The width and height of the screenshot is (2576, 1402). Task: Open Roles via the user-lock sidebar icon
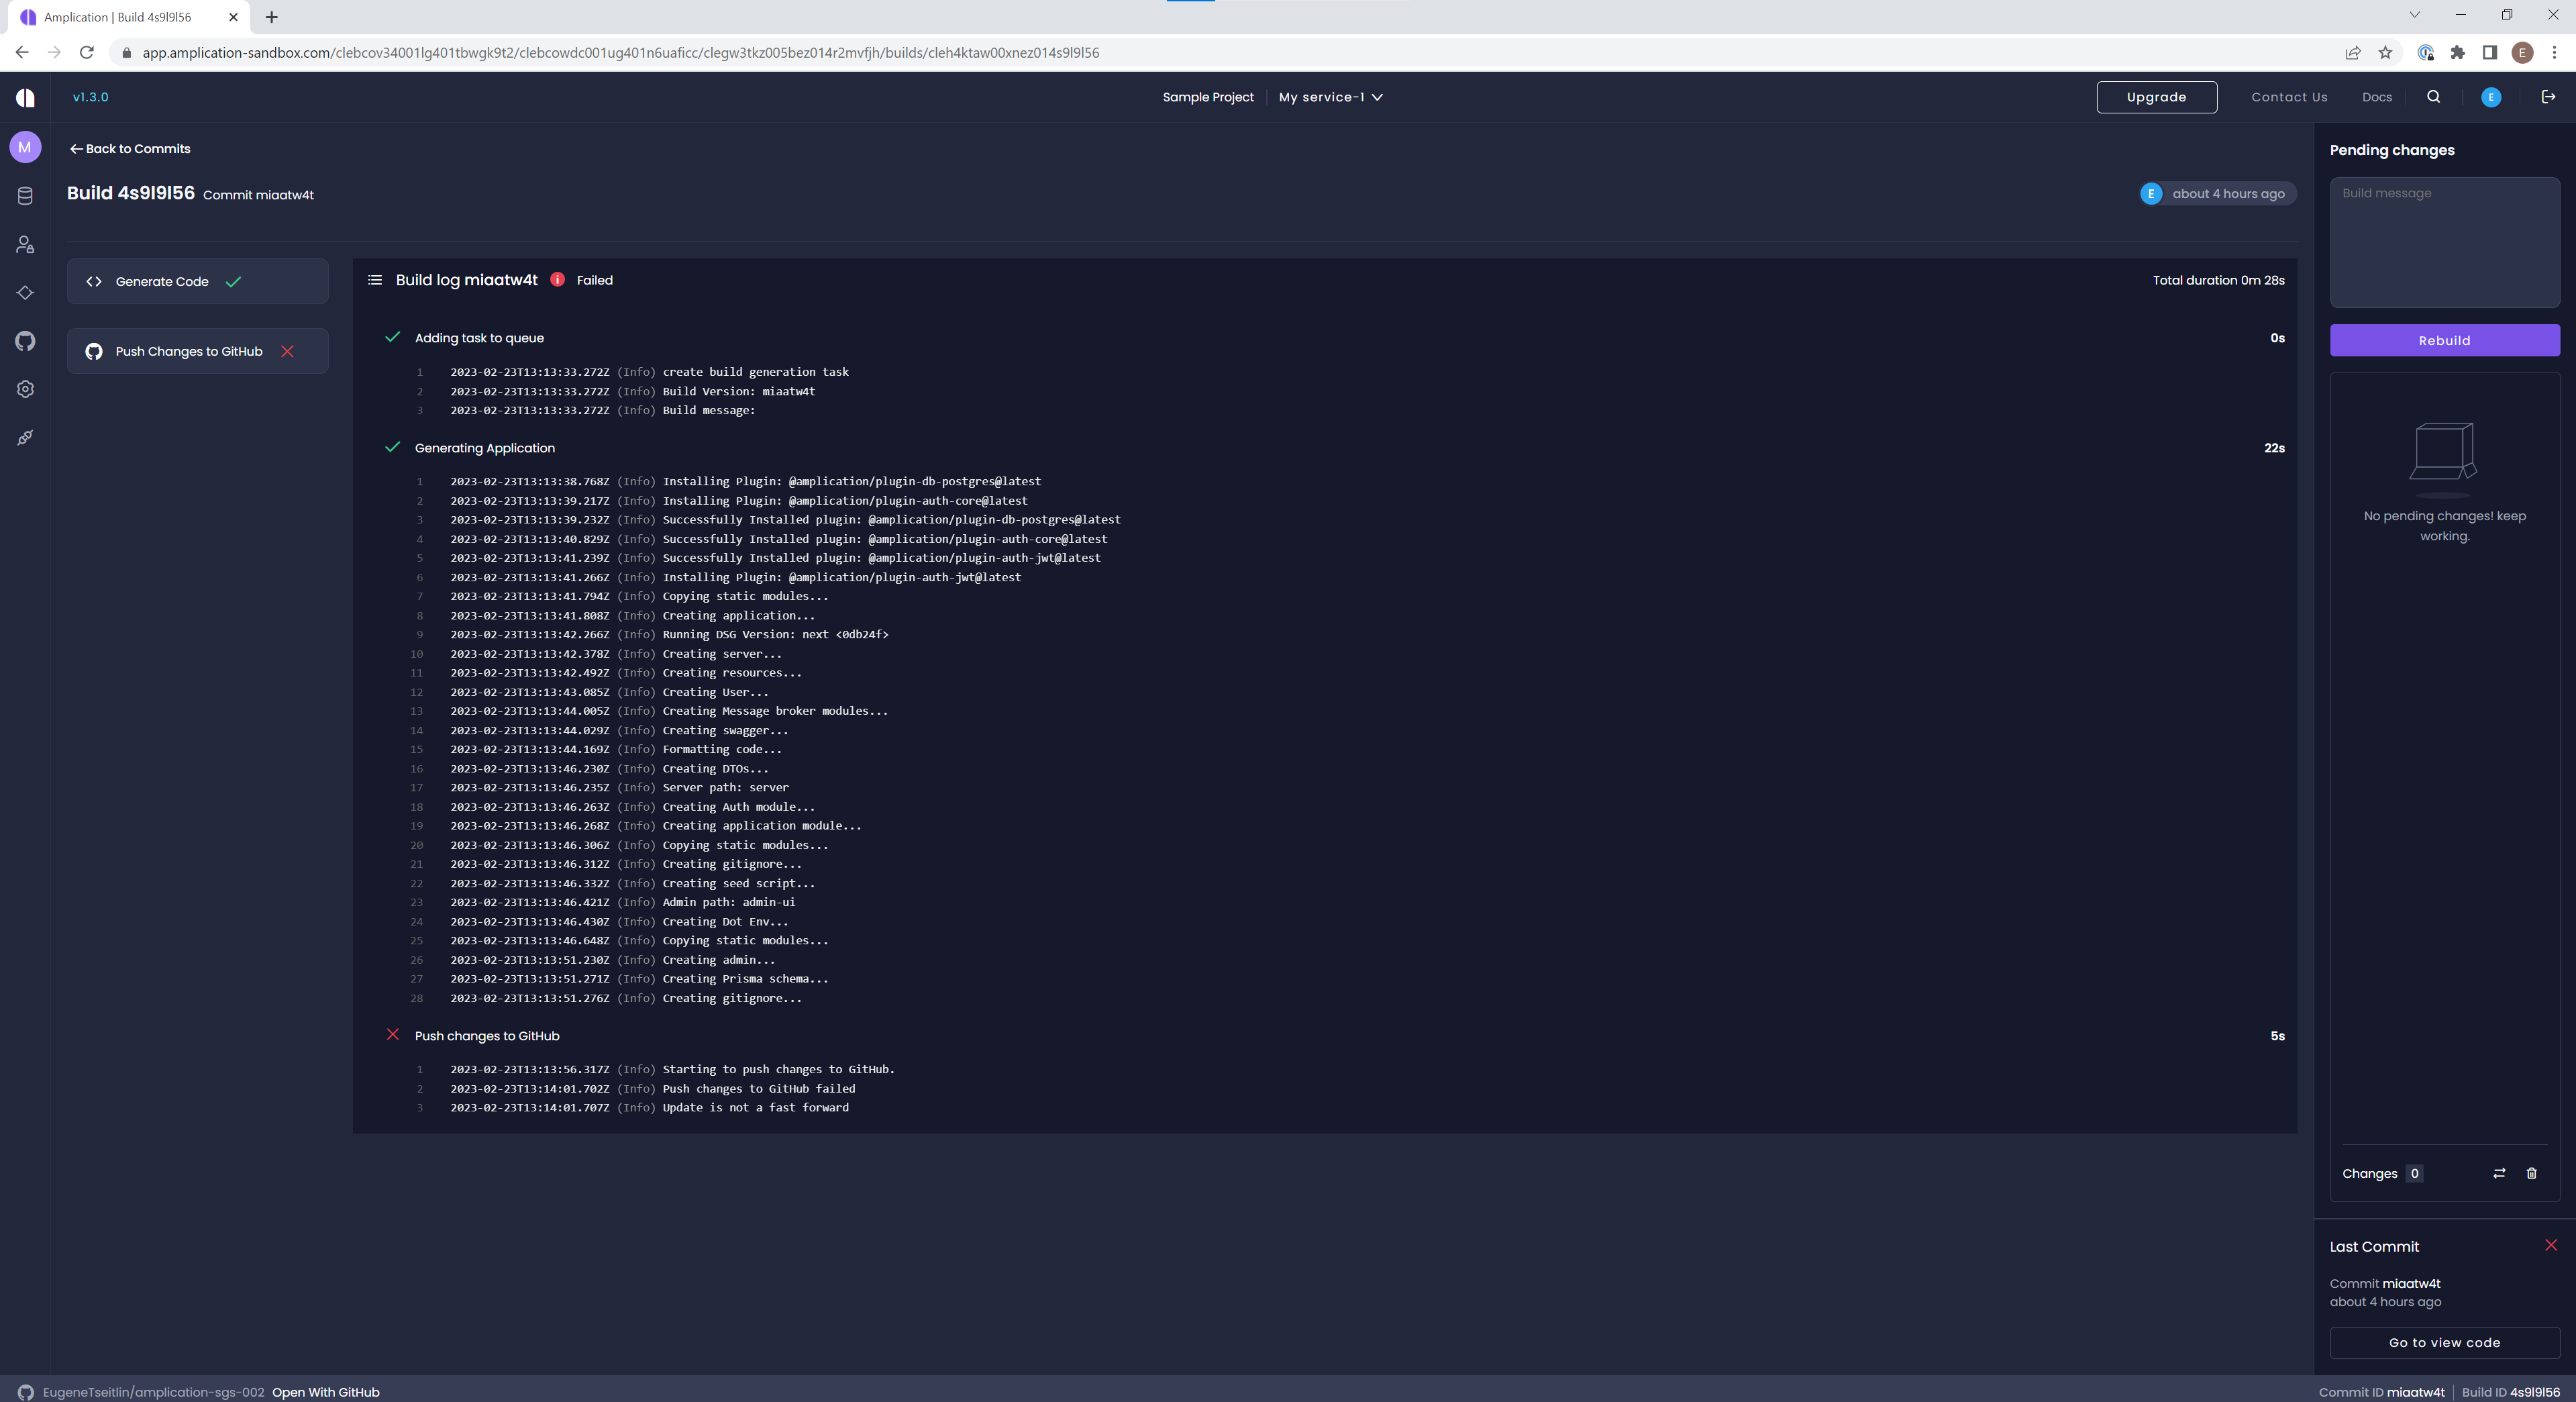click(25, 244)
